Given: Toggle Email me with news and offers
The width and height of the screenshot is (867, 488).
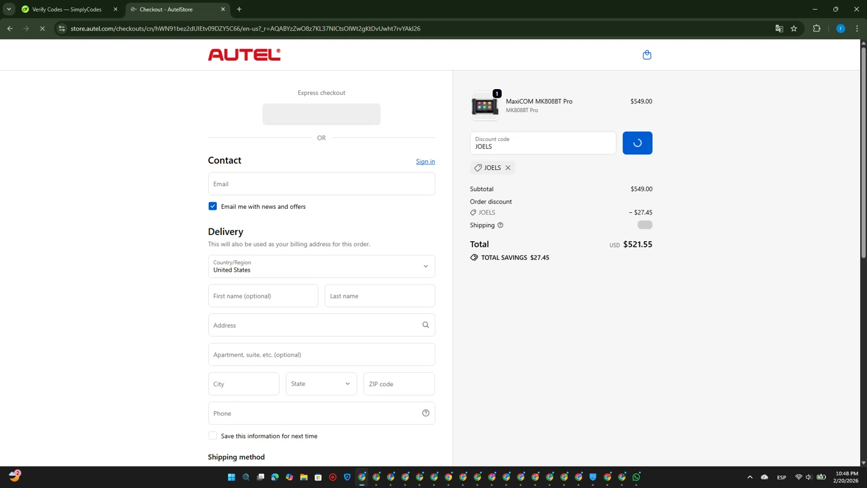Looking at the screenshot, I should [213, 206].
